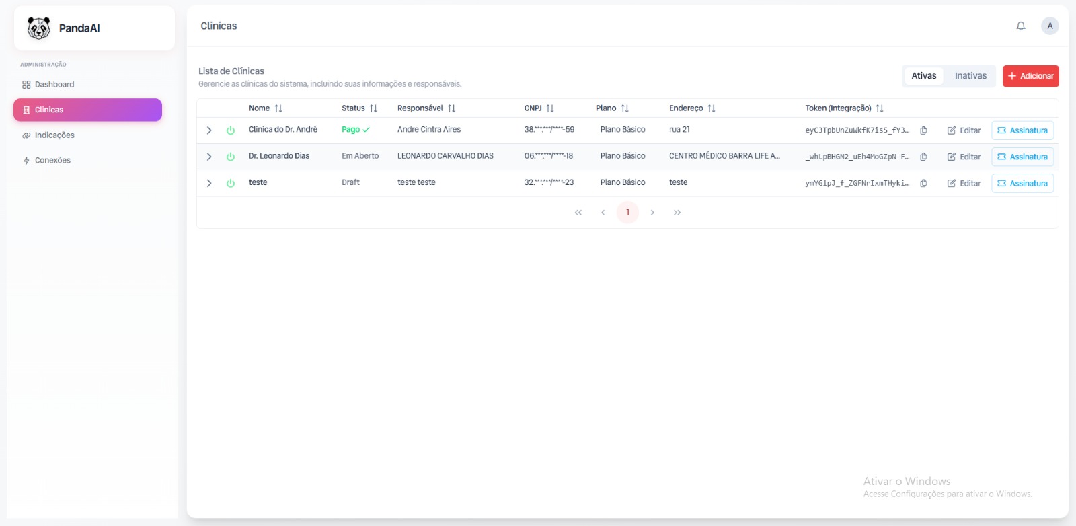Open Assinatura for Clinica do Dr. André

tap(1022, 130)
